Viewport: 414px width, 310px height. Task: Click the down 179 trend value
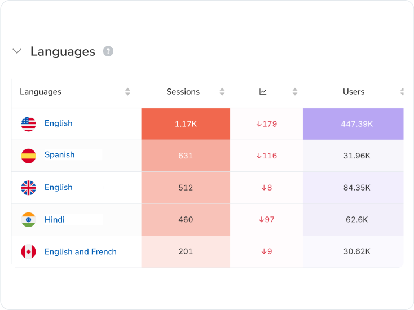pos(266,124)
